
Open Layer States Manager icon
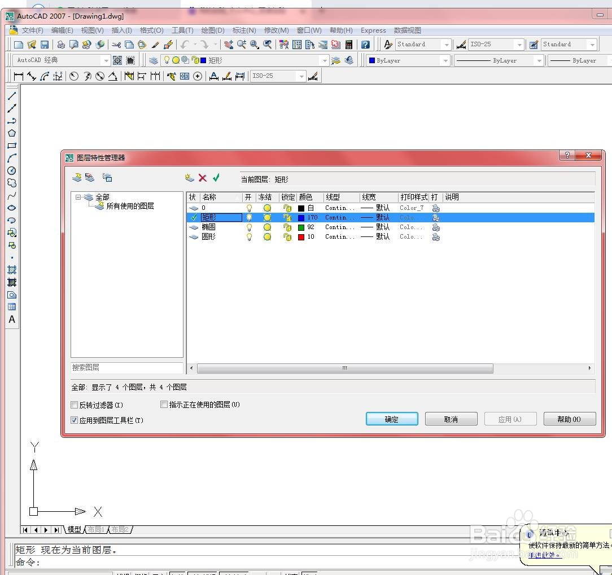click(107, 178)
